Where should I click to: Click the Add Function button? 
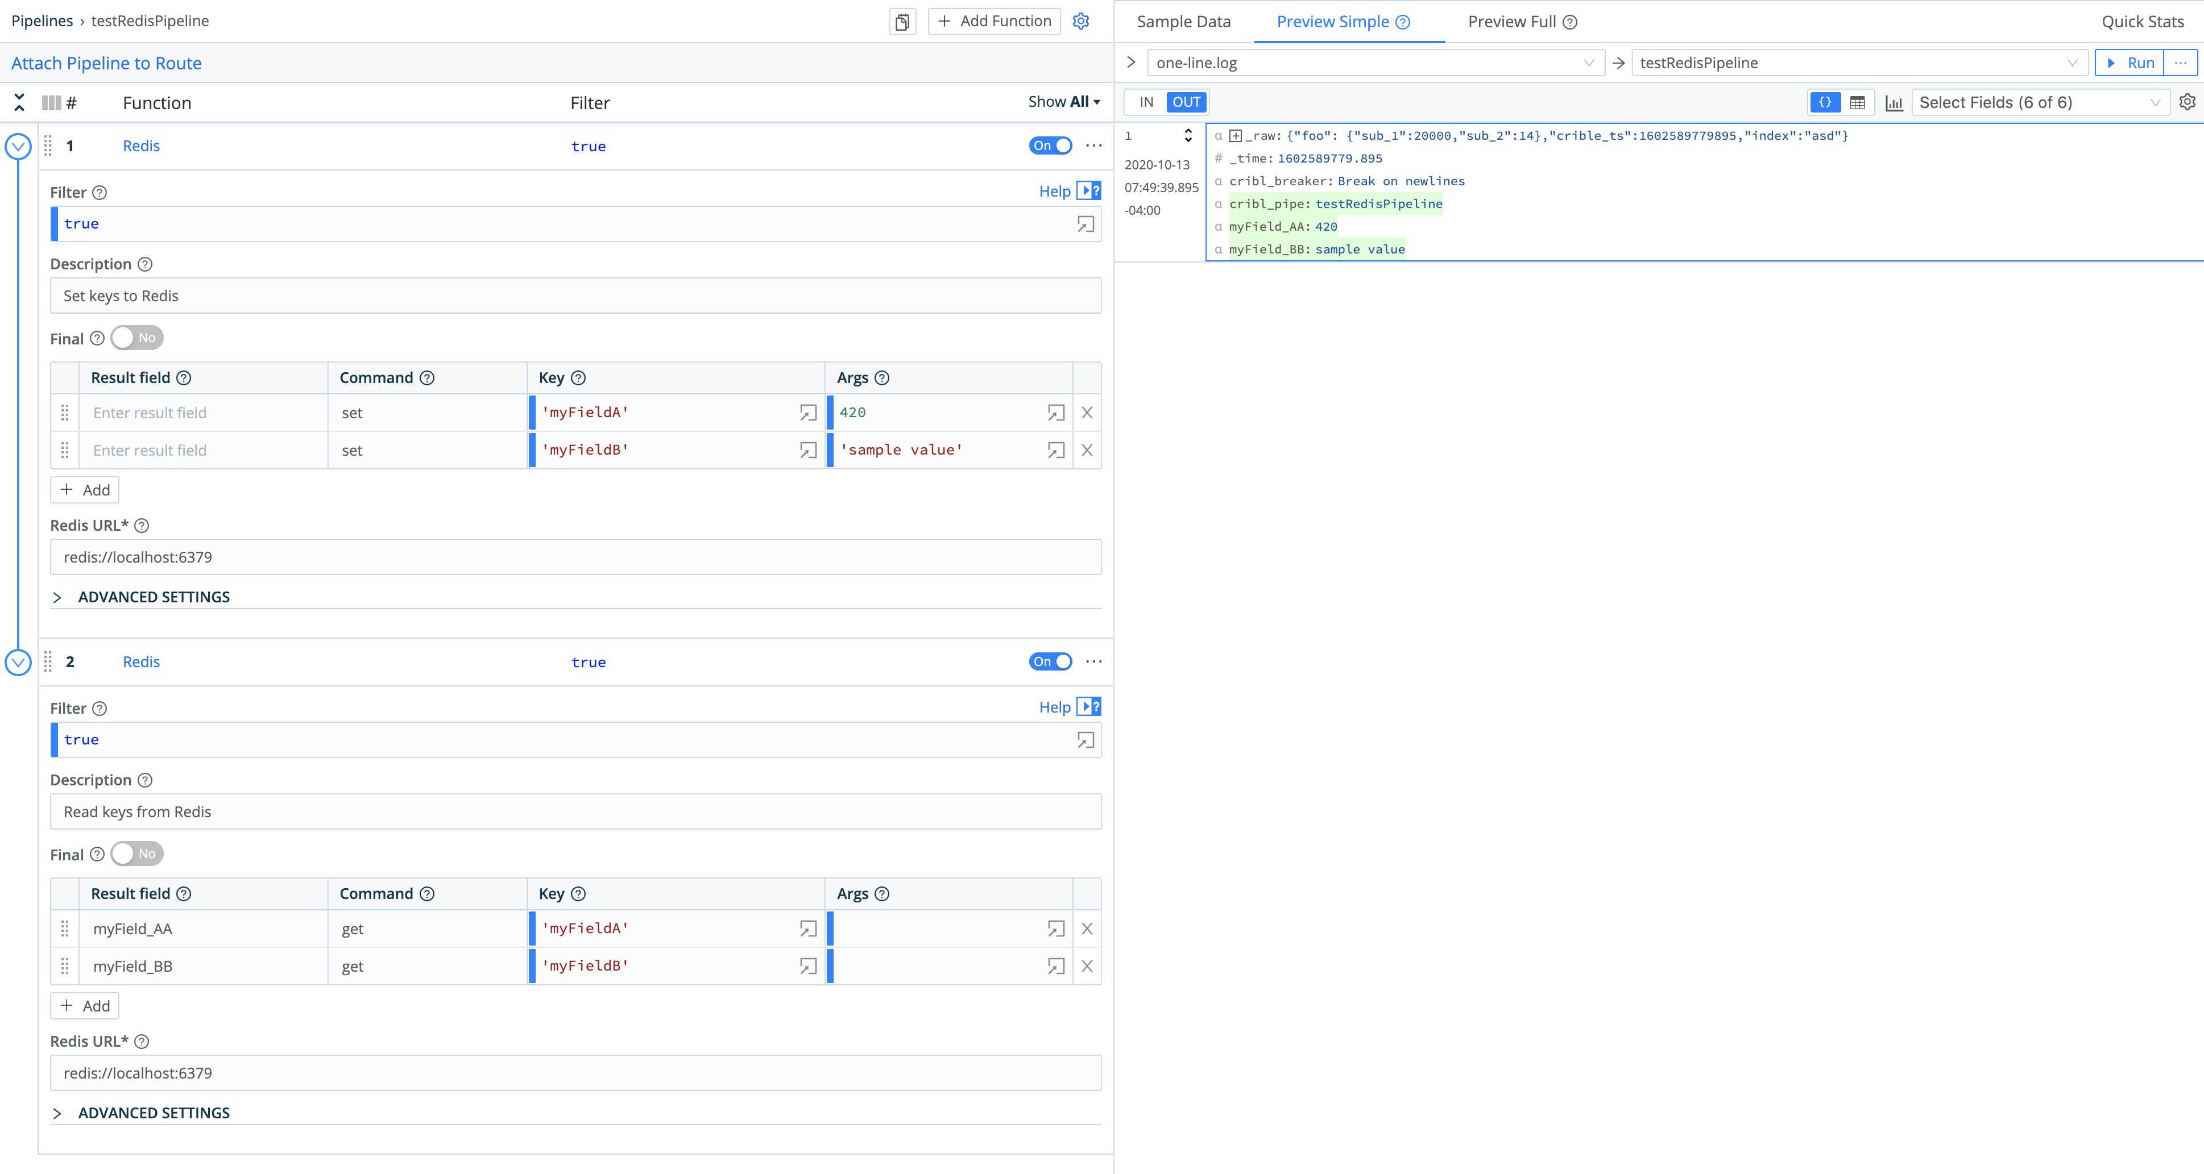(994, 22)
